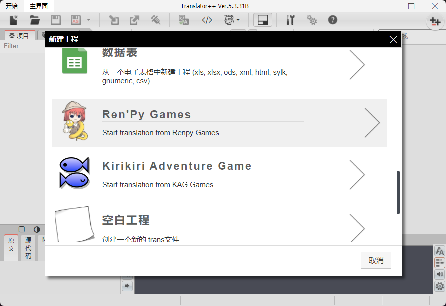This screenshot has width=446, height=306.
Task: Open Kirikiri Adventure Game via its chevron
Action: [x=357, y=175]
